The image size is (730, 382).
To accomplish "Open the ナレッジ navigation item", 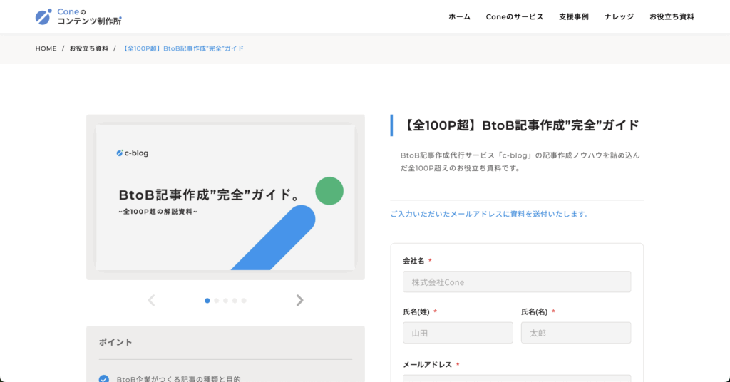I will (x=619, y=17).
